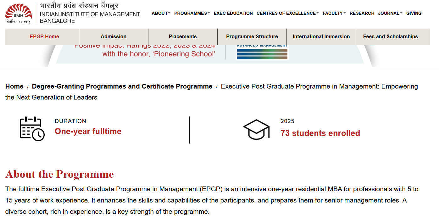Switch to the Admission tab

pos(114,36)
